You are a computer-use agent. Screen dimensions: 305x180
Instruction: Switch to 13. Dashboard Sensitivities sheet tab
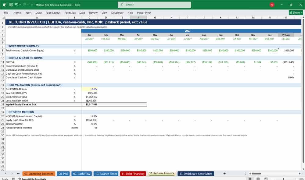[x=196, y=174]
